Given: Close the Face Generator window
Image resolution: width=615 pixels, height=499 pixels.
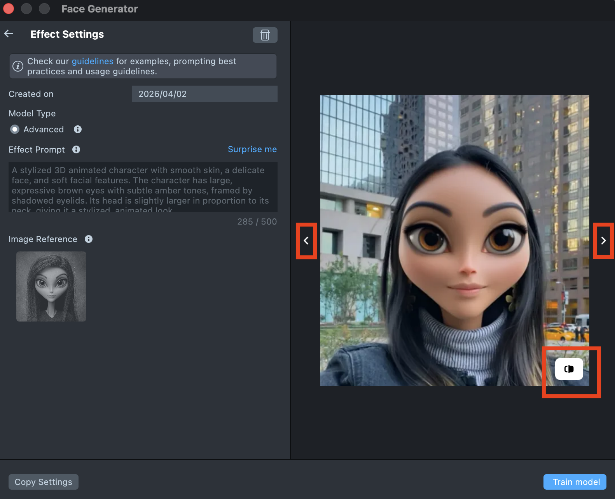Looking at the screenshot, I should click(x=9, y=9).
